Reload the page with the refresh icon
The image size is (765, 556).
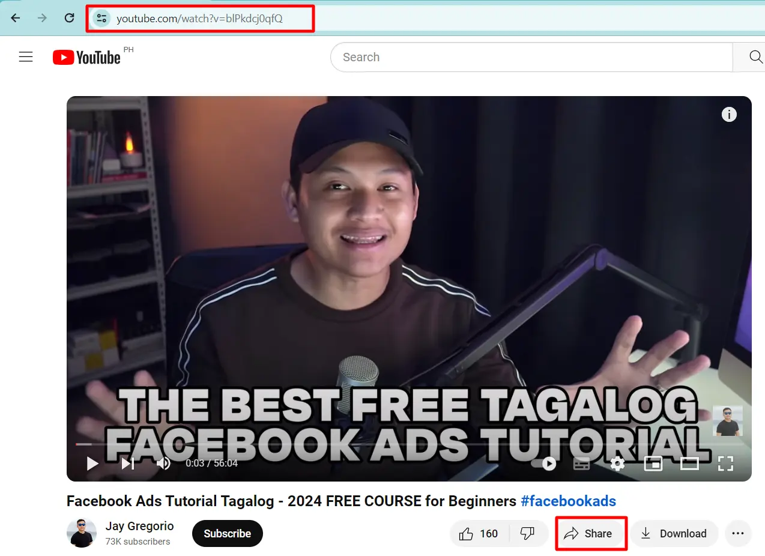coord(70,18)
